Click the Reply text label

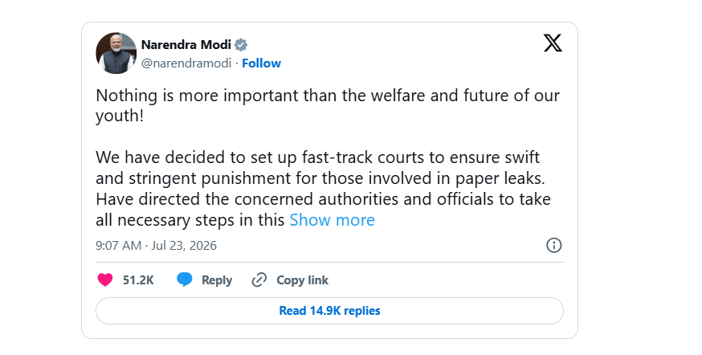click(217, 280)
